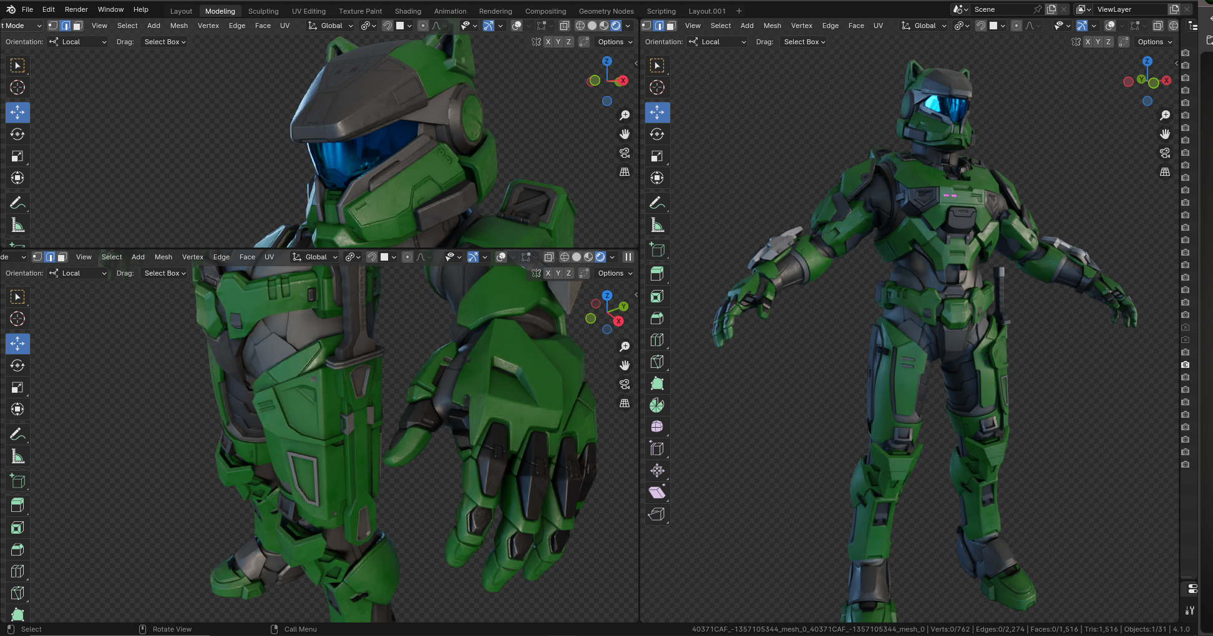Select the Loop Cut tool in right viewport

pos(657,340)
